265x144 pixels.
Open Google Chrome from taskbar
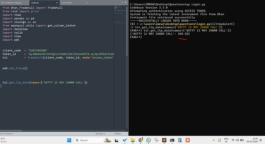pos(141,140)
